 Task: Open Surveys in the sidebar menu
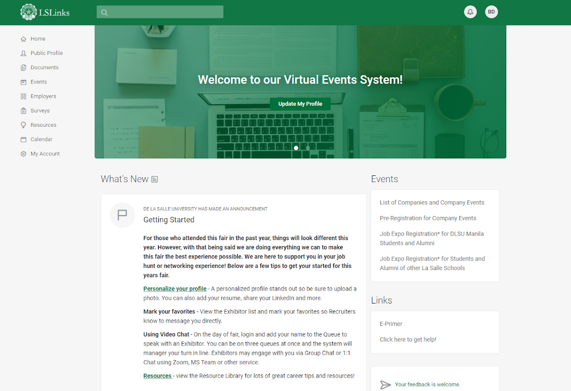point(40,111)
